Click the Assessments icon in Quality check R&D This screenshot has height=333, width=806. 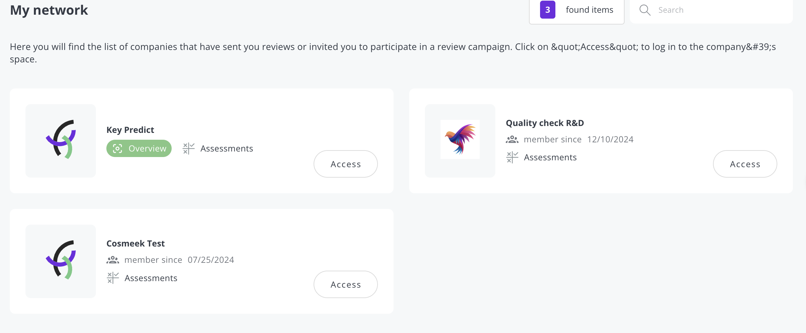click(512, 157)
